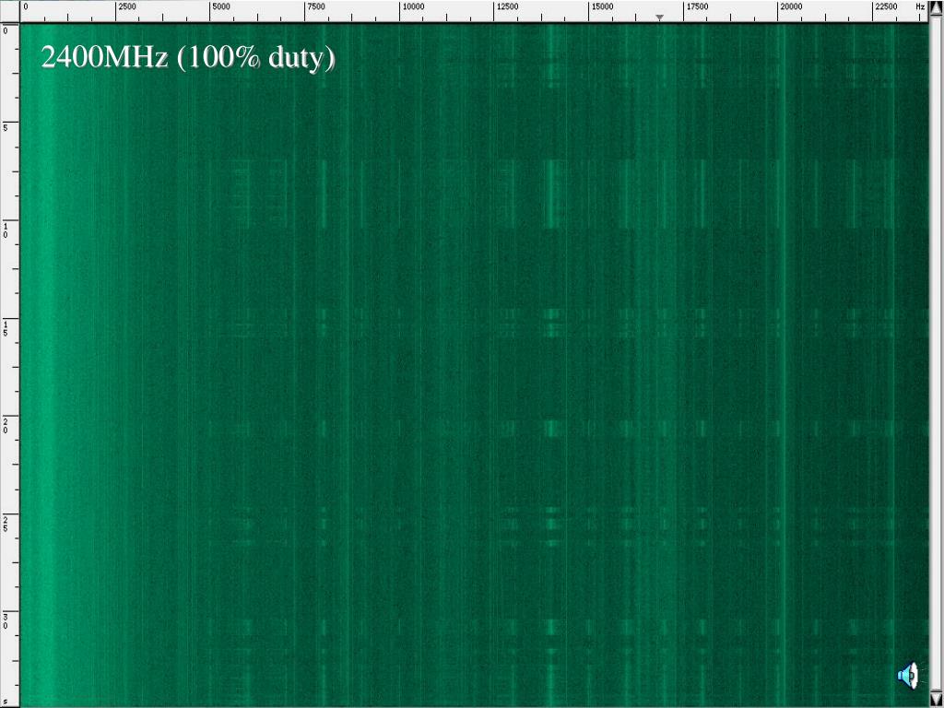
Task: Click the 2500 label on frequency ruler
Action: point(127,6)
